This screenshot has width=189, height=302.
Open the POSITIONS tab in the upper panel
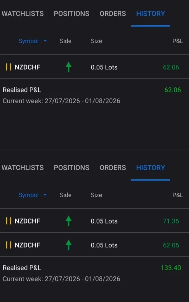coord(72,14)
